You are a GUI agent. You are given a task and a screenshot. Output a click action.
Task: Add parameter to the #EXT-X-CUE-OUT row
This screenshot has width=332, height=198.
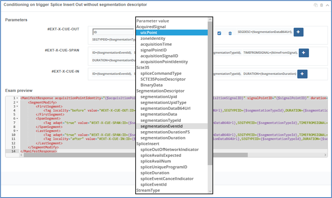(x=298, y=32)
